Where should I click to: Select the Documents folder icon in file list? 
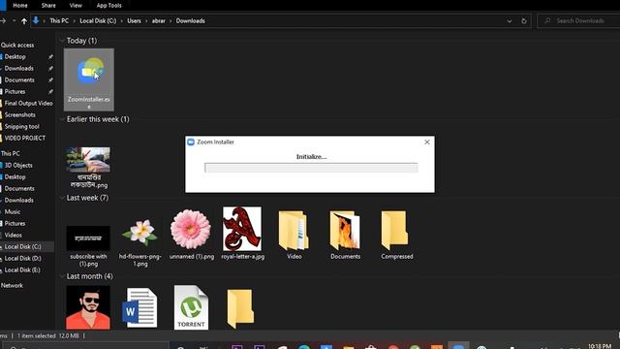tap(345, 231)
